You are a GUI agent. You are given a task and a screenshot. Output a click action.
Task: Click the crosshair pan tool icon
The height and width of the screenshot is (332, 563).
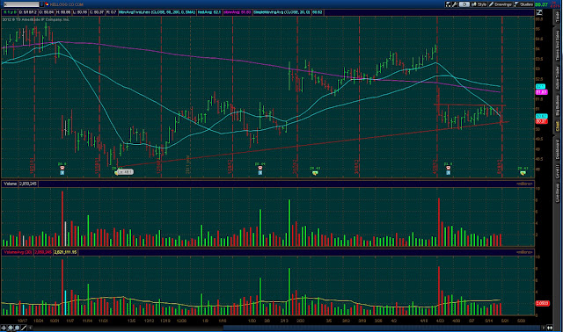(4, 328)
